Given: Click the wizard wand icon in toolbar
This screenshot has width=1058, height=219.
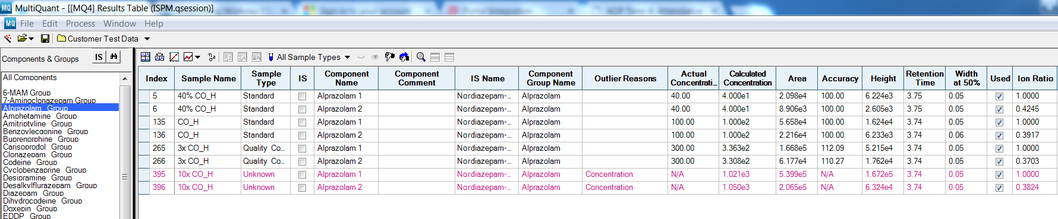Looking at the screenshot, I should click(x=8, y=39).
